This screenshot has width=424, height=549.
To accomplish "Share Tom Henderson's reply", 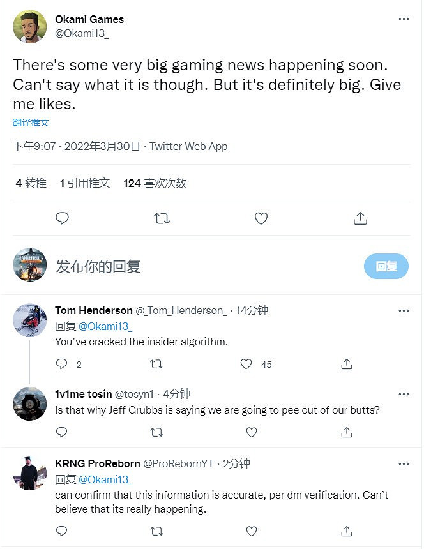I will [347, 364].
